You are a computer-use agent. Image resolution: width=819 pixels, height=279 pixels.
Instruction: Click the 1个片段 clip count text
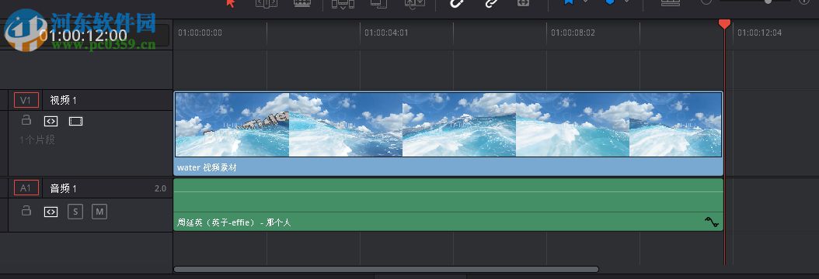pos(37,139)
